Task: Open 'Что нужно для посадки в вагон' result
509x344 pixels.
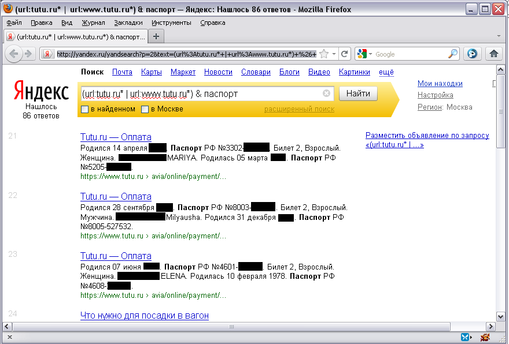Action: point(145,316)
